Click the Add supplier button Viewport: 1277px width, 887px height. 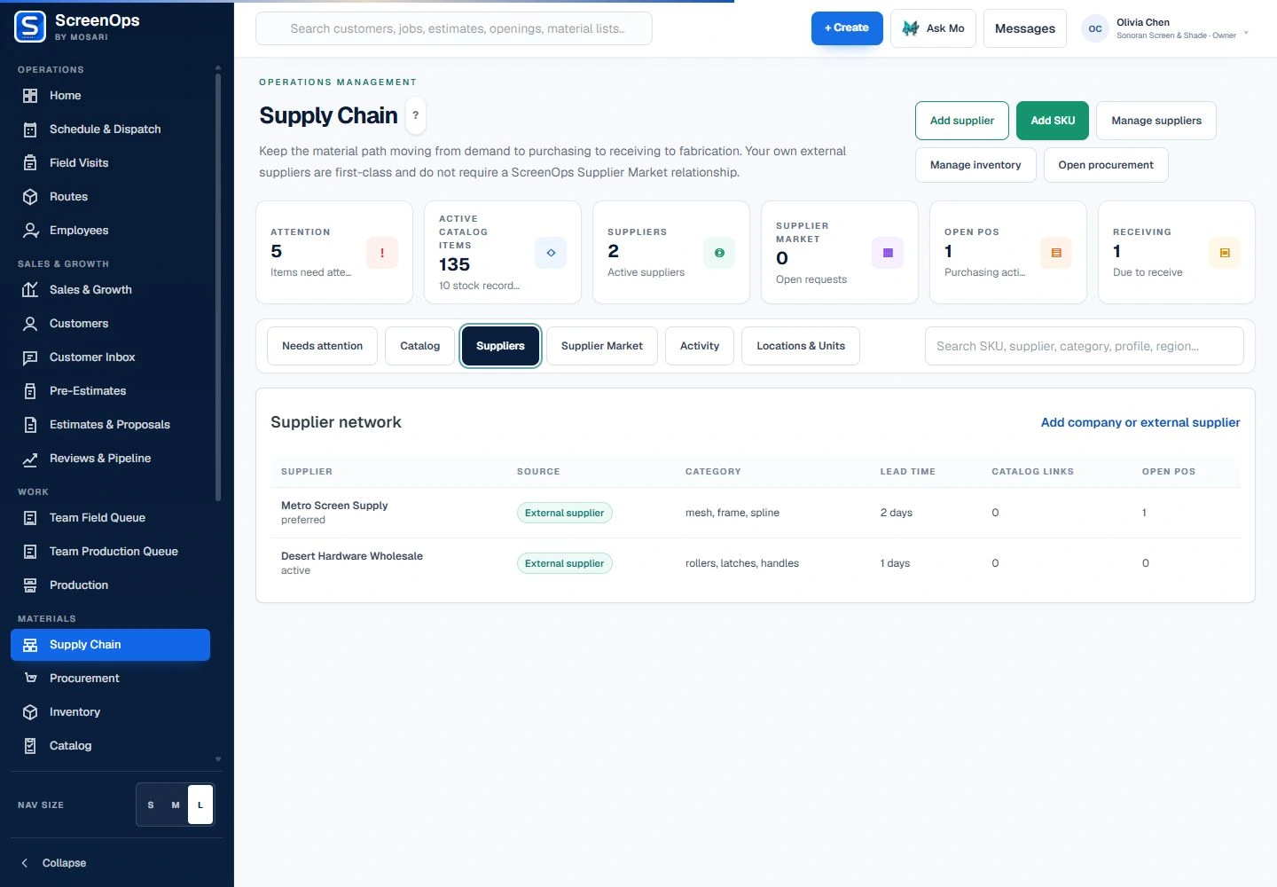click(962, 121)
